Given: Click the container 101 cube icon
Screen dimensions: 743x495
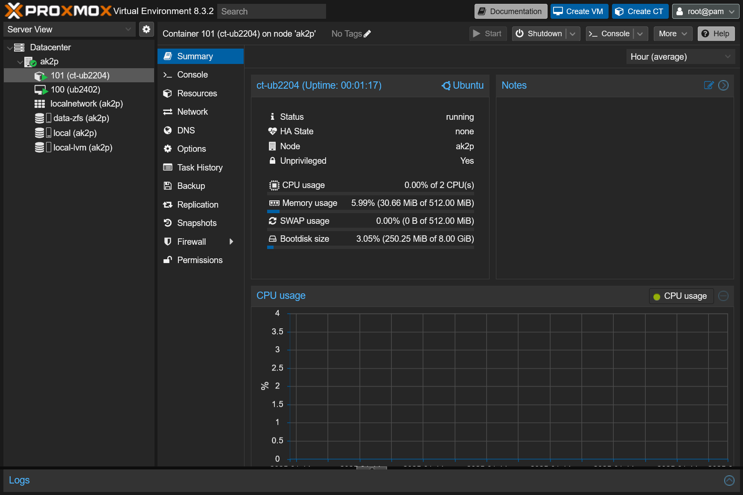Looking at the screenshot, I should [x=41, y=76].
